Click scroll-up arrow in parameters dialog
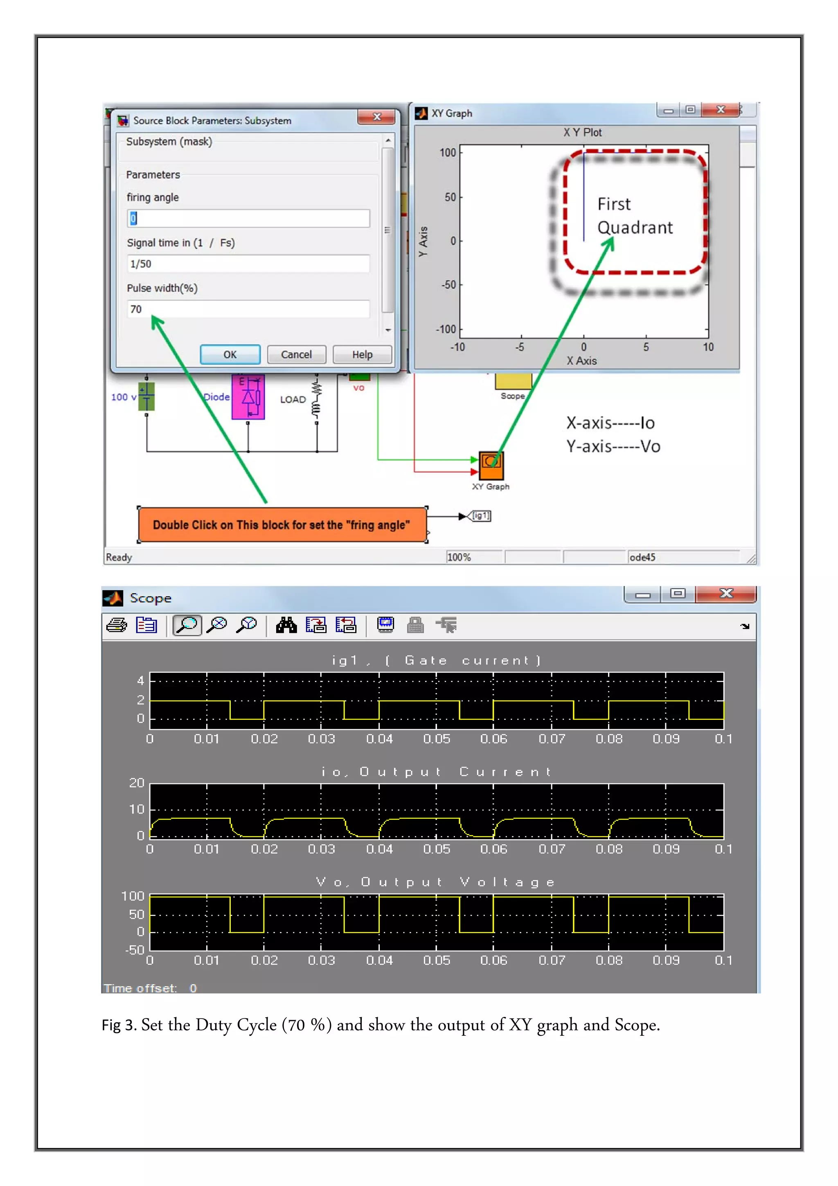 388,140
